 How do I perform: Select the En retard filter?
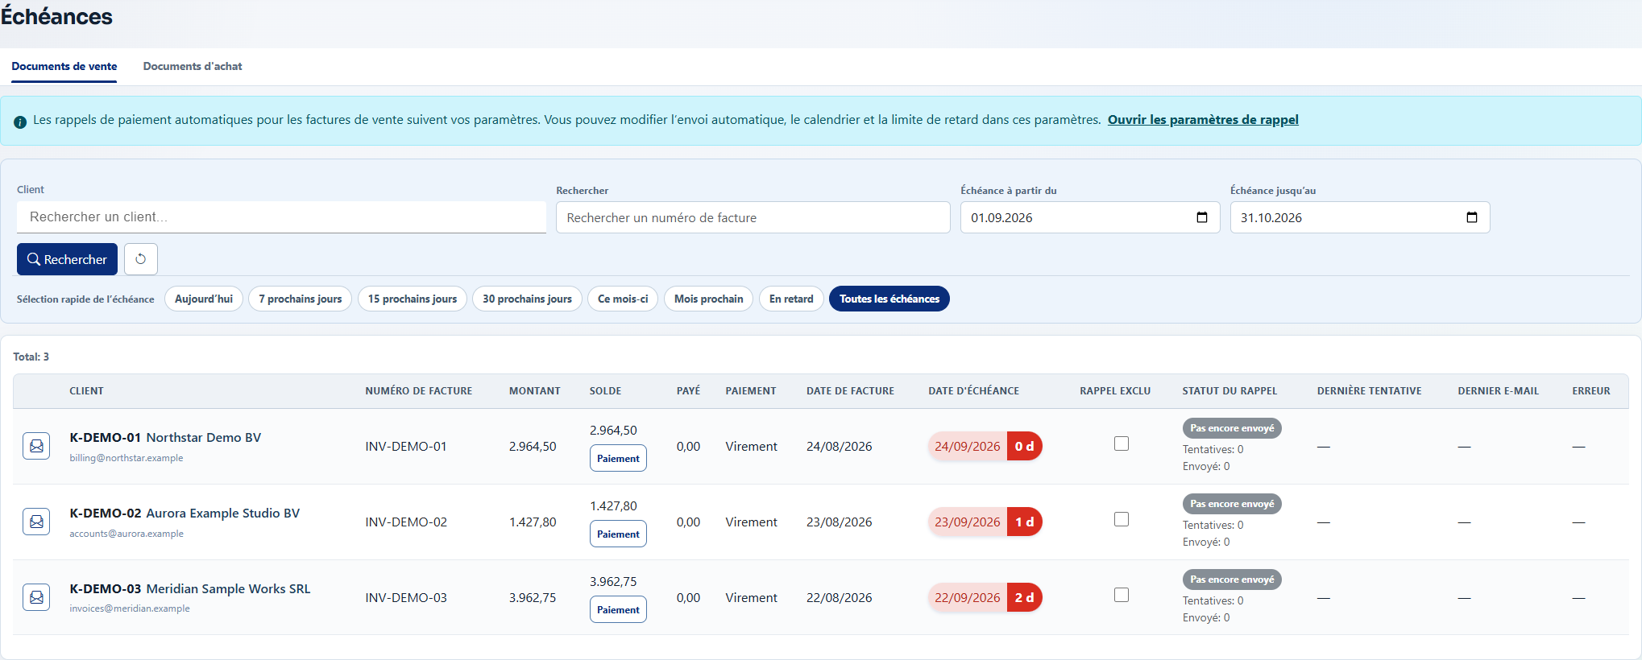coord(791,299)
